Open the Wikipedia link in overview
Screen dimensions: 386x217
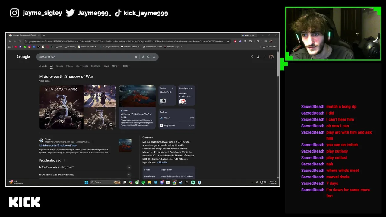coord(161,162)
